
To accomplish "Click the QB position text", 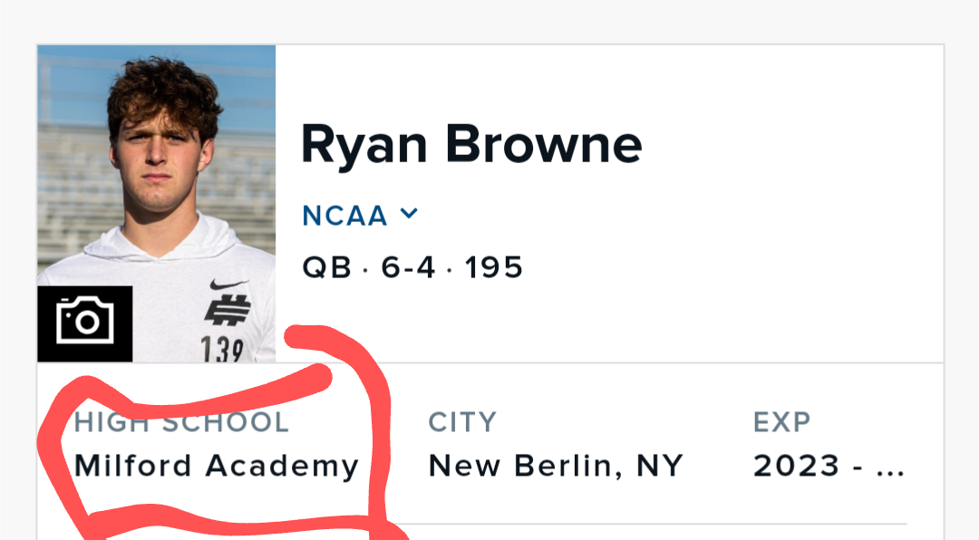I will (326, 267).
